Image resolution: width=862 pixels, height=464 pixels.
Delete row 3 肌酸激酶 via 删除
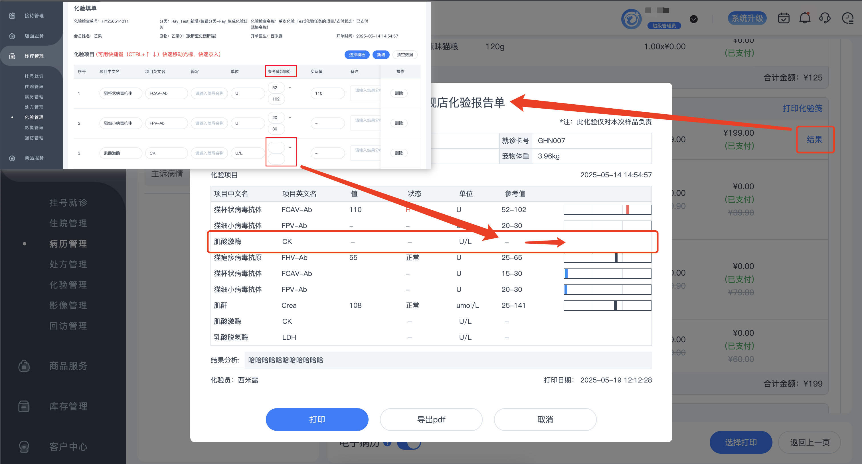(x=399, y=153)
